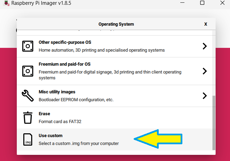Close the Operating System dialog with X
The height and width of the screenshot is (161, 230).
tap(206, 24)
